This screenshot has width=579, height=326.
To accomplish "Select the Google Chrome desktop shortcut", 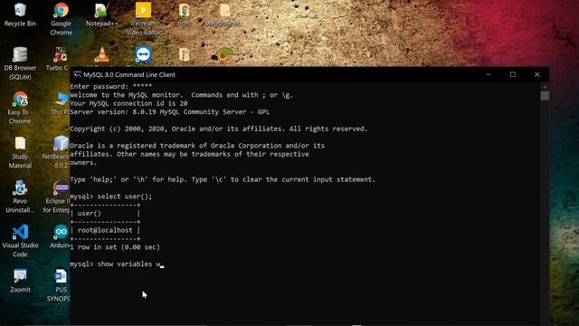I will 61,19.
